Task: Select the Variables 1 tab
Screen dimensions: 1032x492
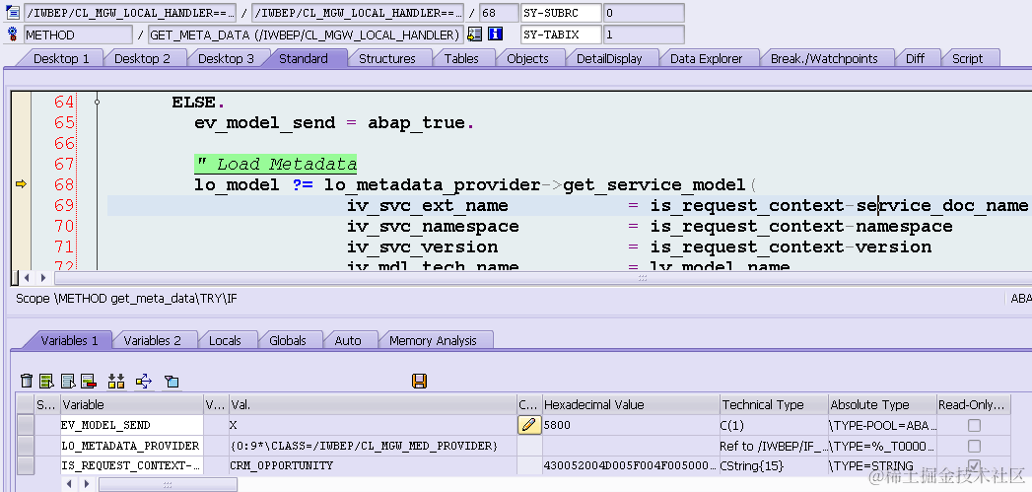Action: click(x=69, y=340)
